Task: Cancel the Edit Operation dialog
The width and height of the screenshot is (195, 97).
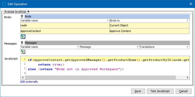Action: [x=183, y=91]
